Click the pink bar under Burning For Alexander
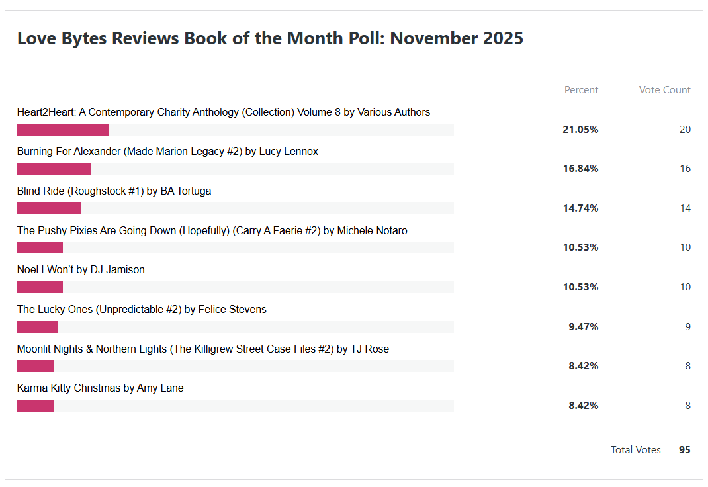Image resolution: width=708 pixels, height=487 pixels. (x=54, y=169)
